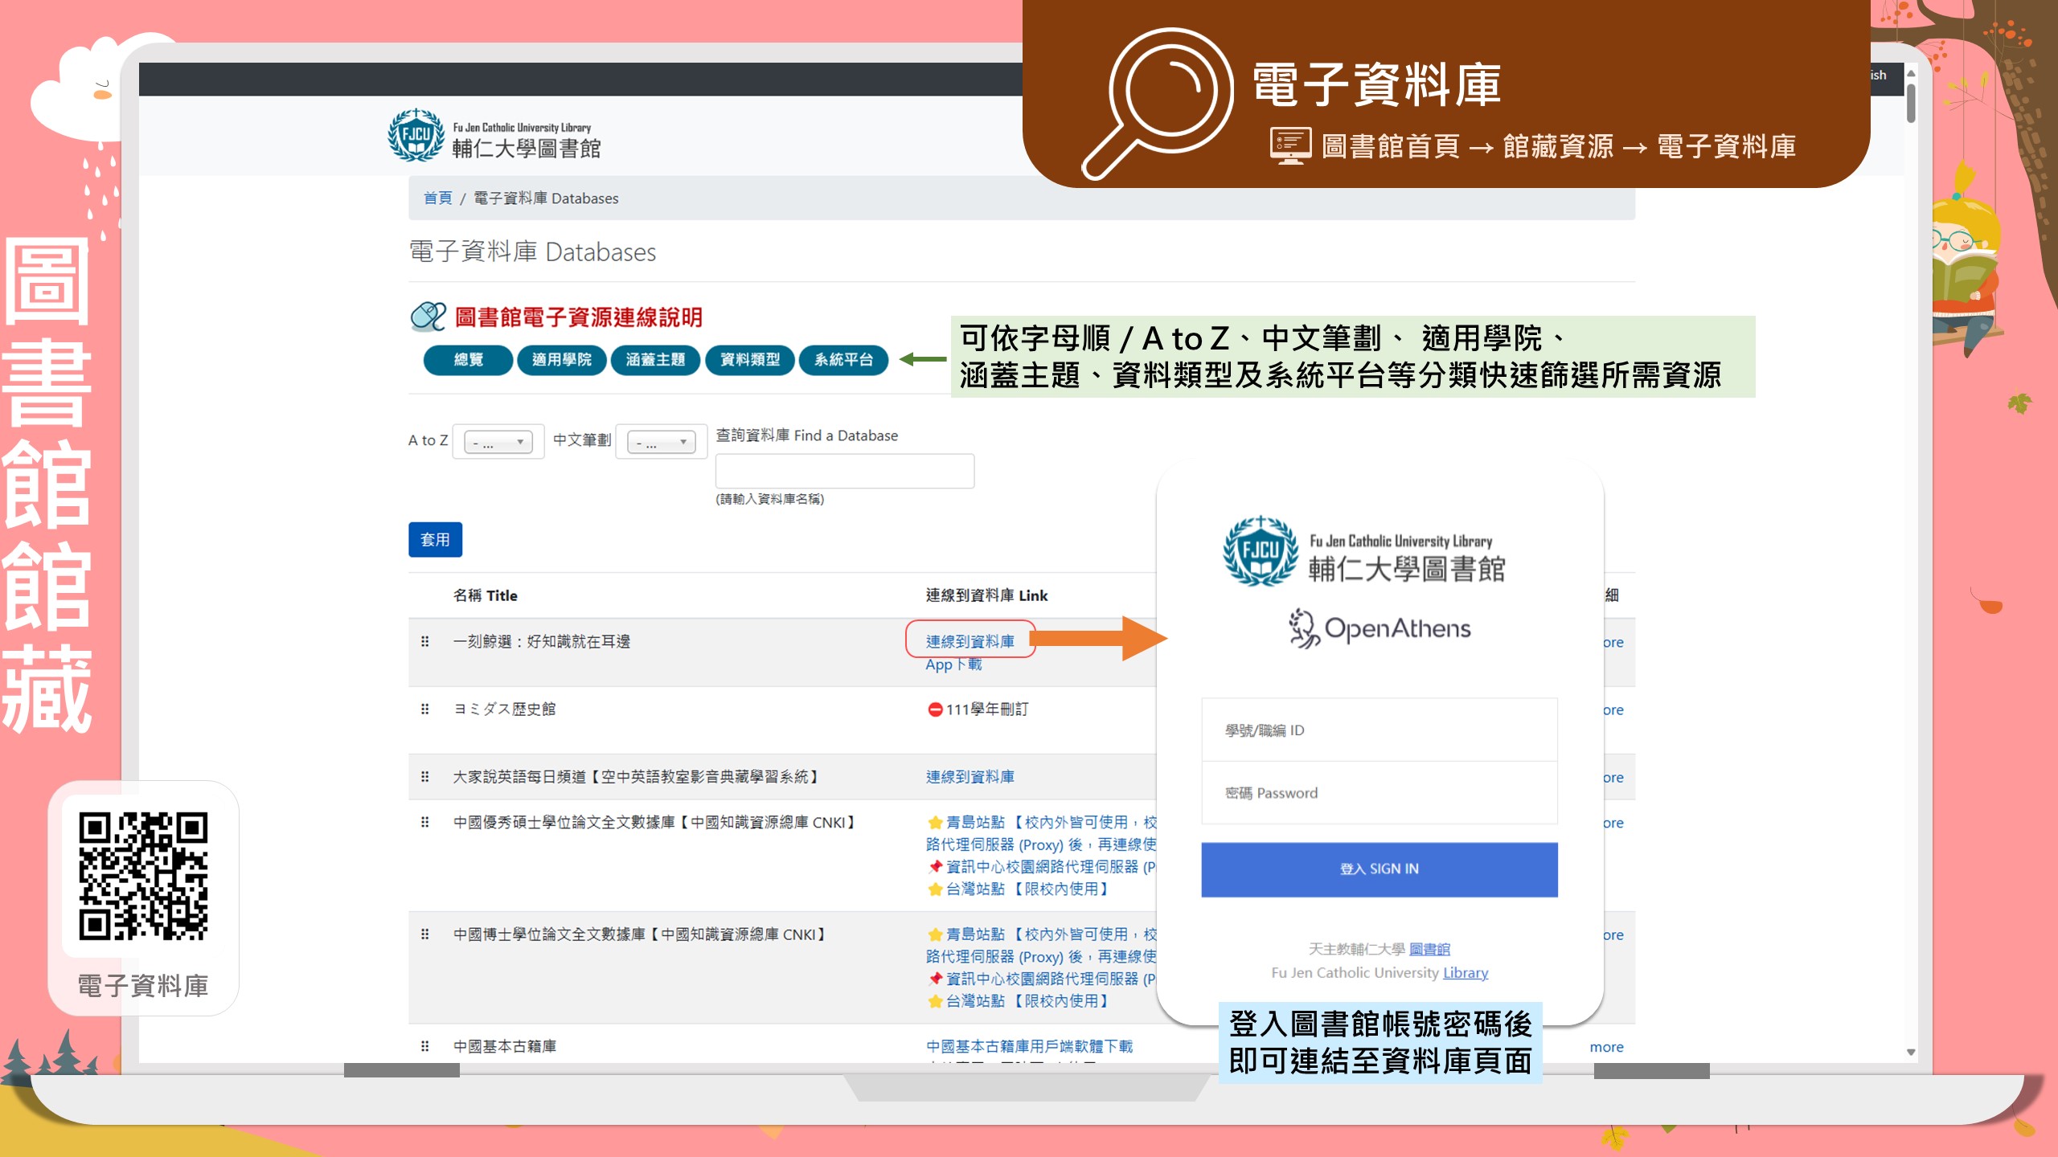This screenshot has height=1157, width=2058.
Task: Click 名稱 Title column header
Action: point(485,595)
